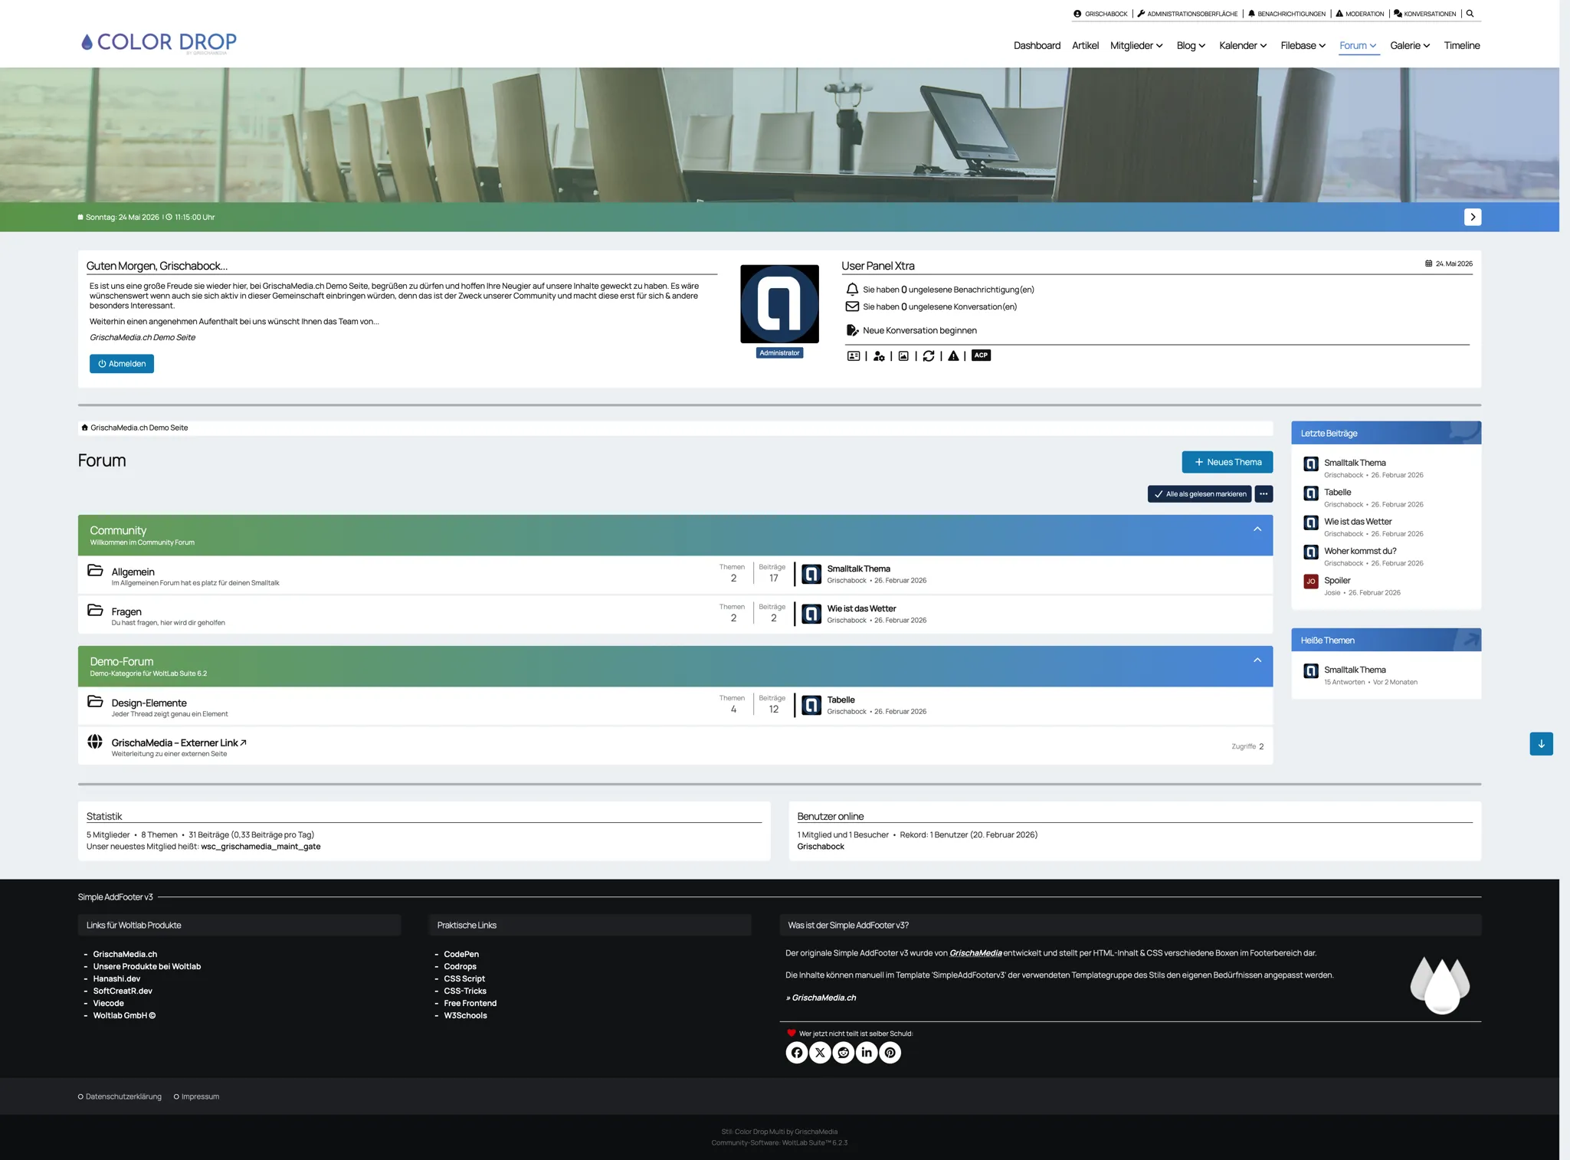Share on Facebook via footer icon
The image size is (1570, 1160).
(797, 1052)
